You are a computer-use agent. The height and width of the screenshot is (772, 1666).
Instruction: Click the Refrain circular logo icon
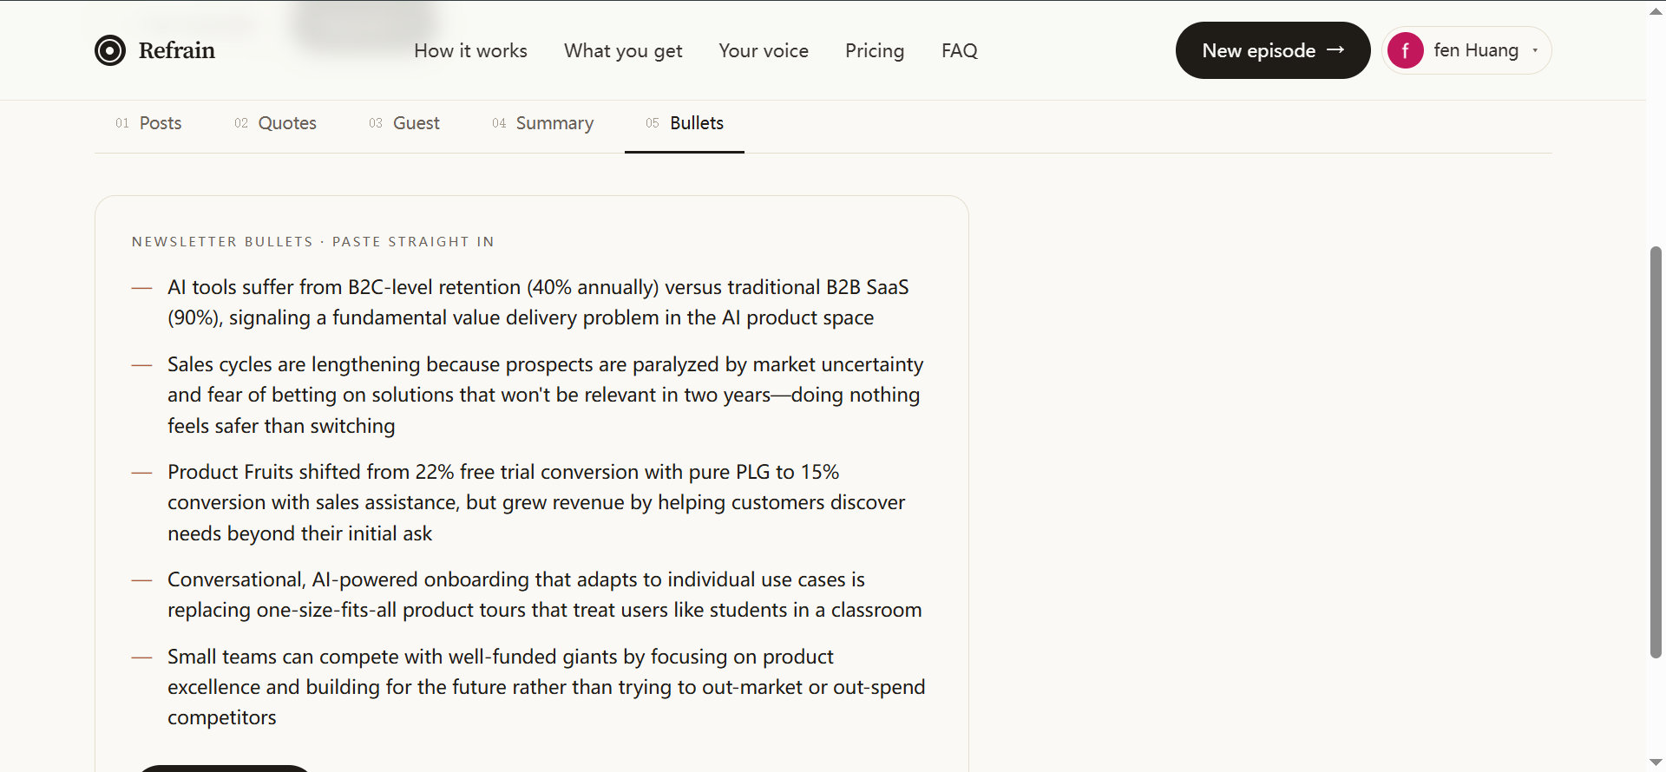point(110,50)
